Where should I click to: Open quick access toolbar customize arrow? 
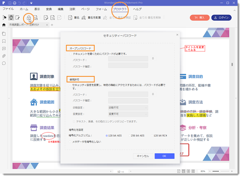[31, 3]
